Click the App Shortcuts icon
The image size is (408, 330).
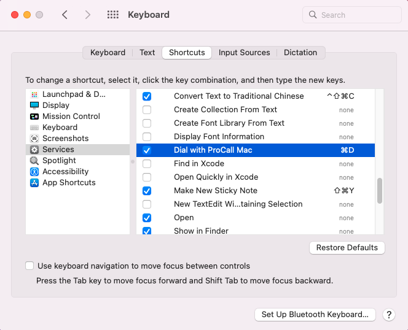(x=34, y=183)
